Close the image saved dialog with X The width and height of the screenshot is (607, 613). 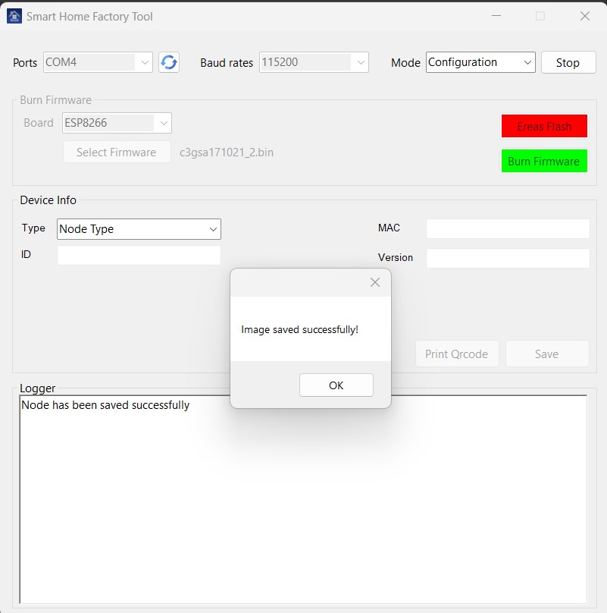point(374,282)
